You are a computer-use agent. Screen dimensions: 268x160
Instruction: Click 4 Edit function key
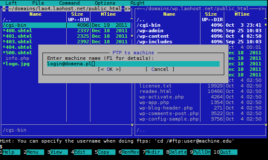[82, 152]
